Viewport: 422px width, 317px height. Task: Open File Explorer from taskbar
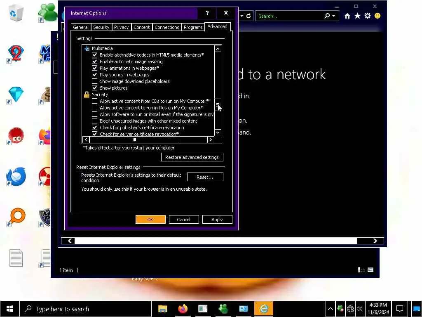[162, 309]
